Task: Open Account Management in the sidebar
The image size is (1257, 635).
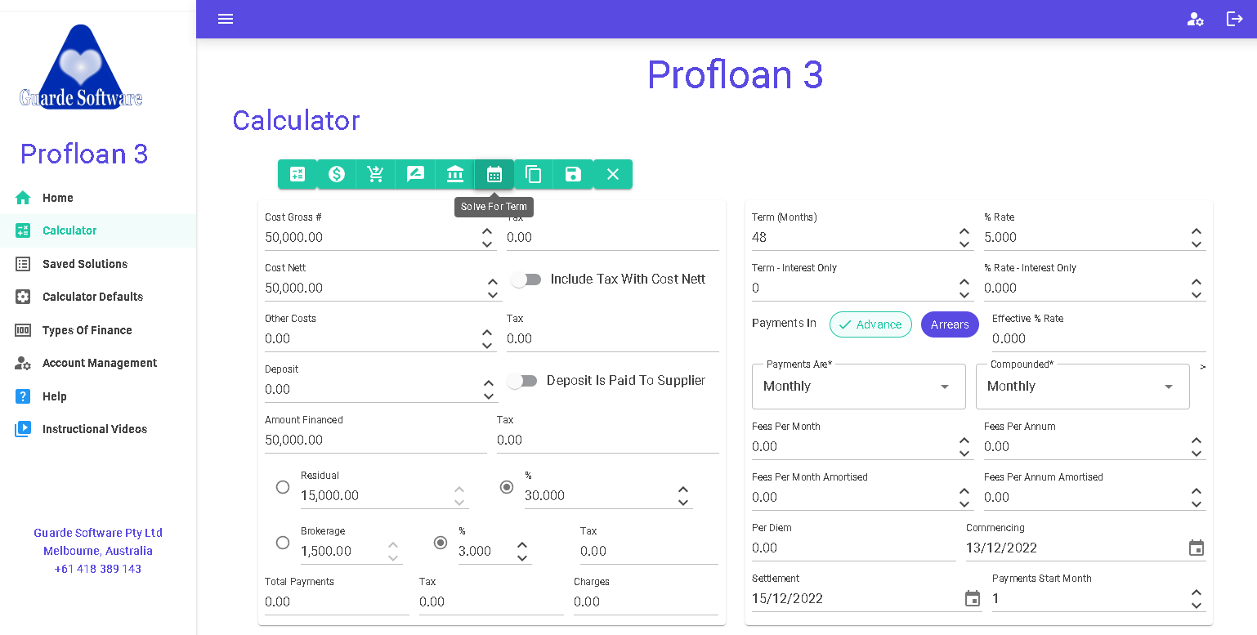Action: 98,363
